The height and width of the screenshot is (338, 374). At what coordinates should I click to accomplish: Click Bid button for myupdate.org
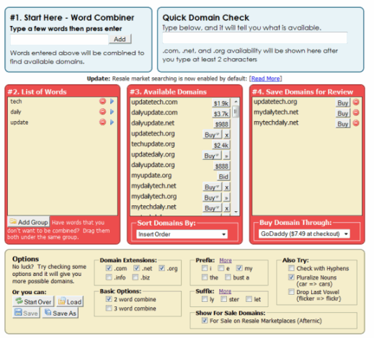pos(223,177)
